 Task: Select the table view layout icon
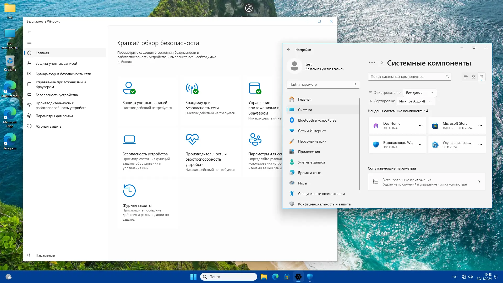[481, 77]
